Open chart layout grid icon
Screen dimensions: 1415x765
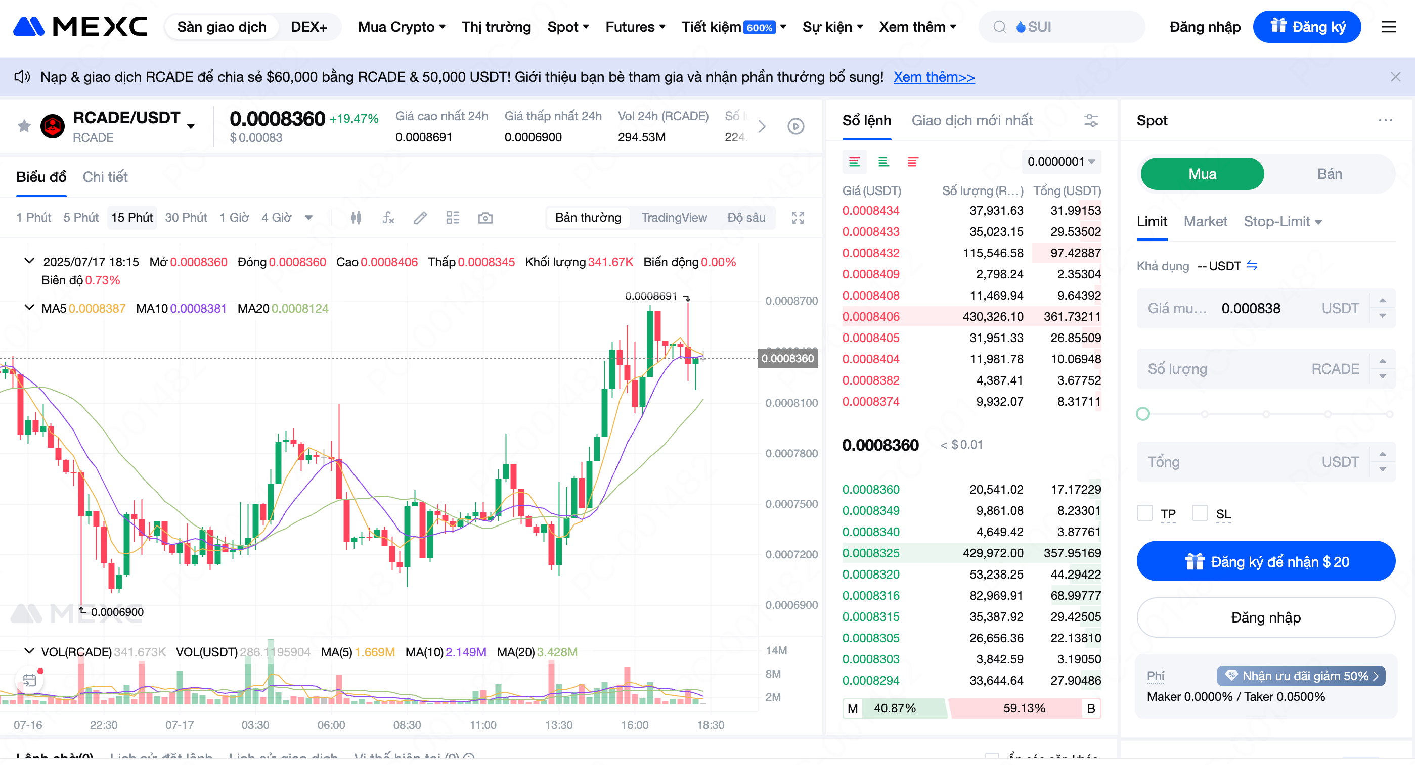coord(453,218)
